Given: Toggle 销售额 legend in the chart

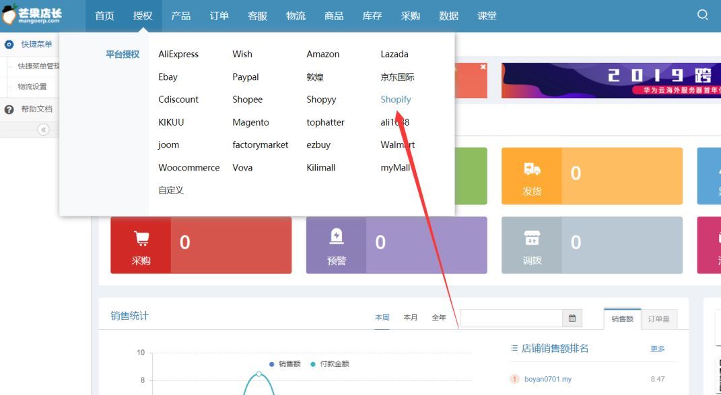Looking at the screenshot, I should click(x=285, y=364).
